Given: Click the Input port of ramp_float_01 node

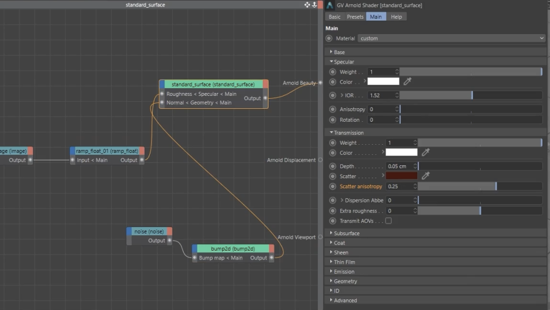Looking at the screenshot, I should pyautogui.click(x=73, y=160).
